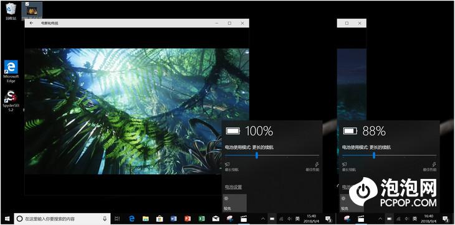Launch Microsoft Edge from the taskbar
This screenshot has height=225, width=455.
tap(132, 219)
